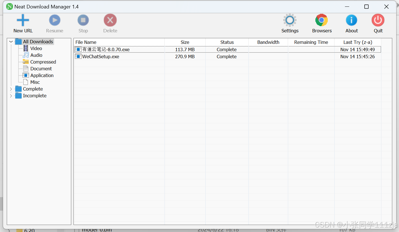The height and width of the screenshot is (232, 399).
Task: Minimize the Neat Download Manager window
Action: coord(347,7)
